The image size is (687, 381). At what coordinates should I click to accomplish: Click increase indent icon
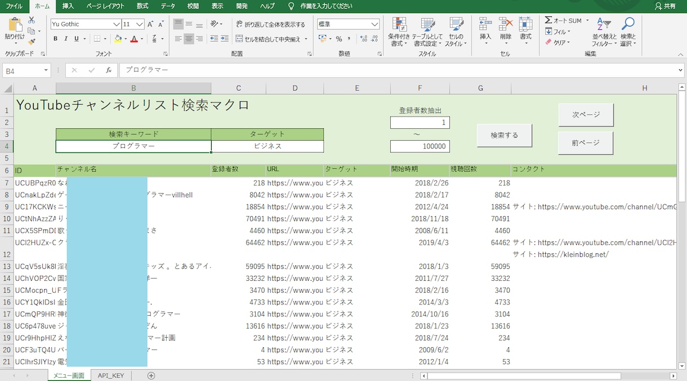coord(225,39)
